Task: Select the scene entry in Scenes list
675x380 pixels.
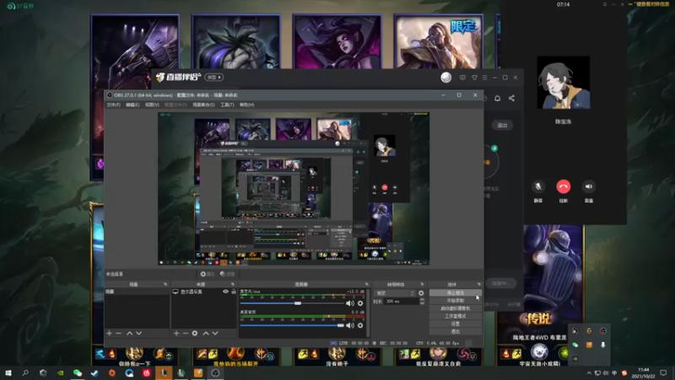Action: click(x=137, y=291)
